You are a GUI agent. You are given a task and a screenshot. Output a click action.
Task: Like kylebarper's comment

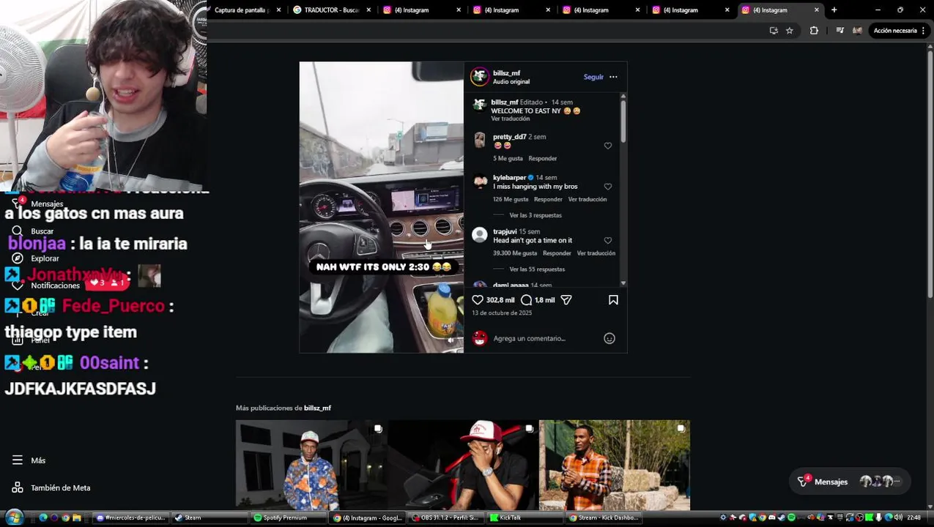[x=607, y=187]
